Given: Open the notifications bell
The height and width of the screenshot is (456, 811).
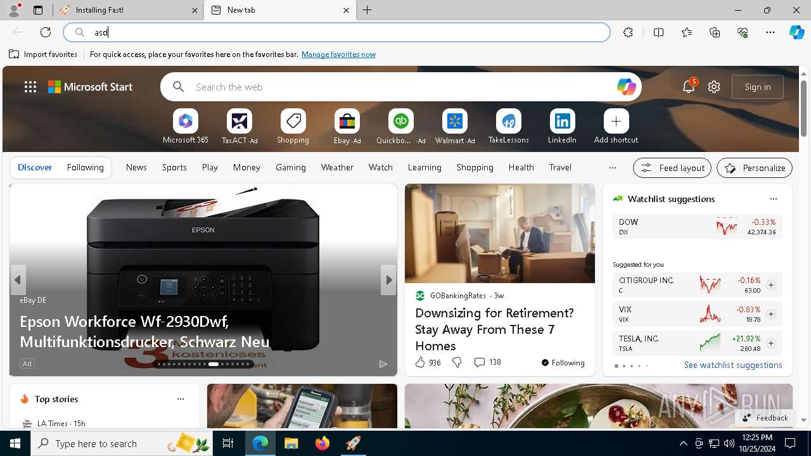Looking at the screenshot, I should (x=689, y=87).
